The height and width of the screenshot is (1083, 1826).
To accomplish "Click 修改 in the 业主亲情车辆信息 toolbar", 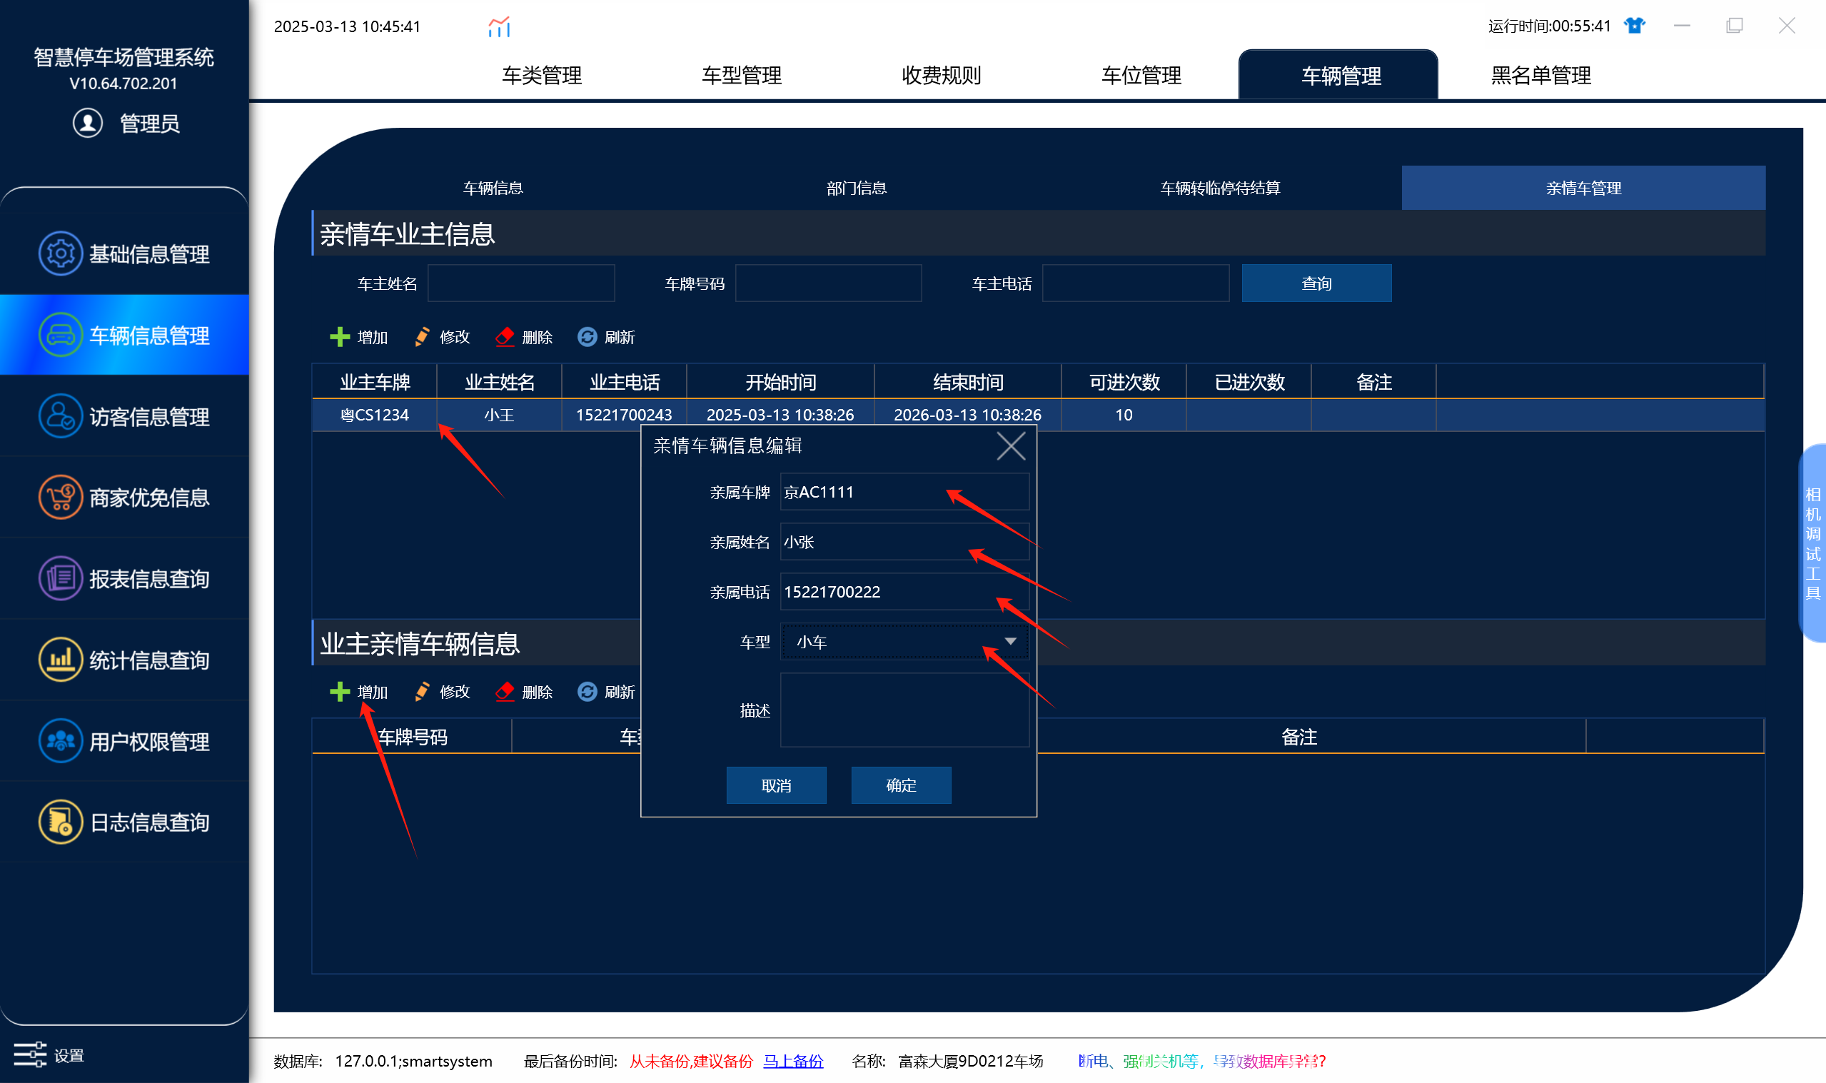I will click(x=442, y=692).
